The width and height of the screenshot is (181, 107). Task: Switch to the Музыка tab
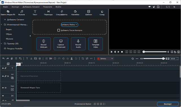(x=21, y=13)
